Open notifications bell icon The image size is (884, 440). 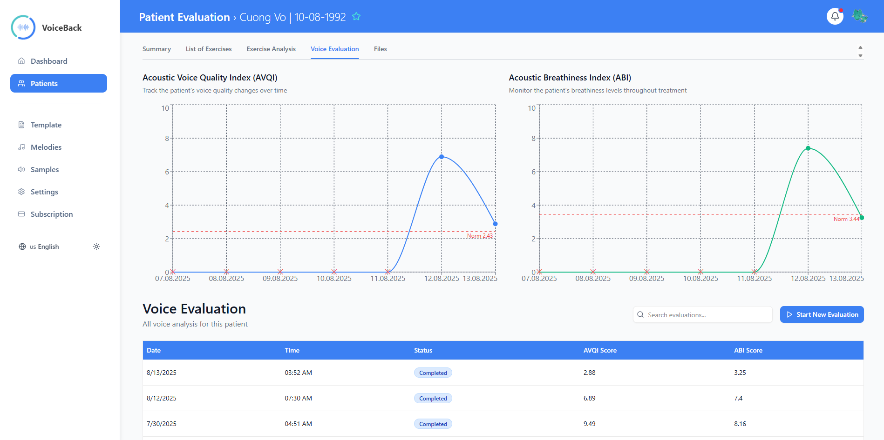[x=835, y=16]
